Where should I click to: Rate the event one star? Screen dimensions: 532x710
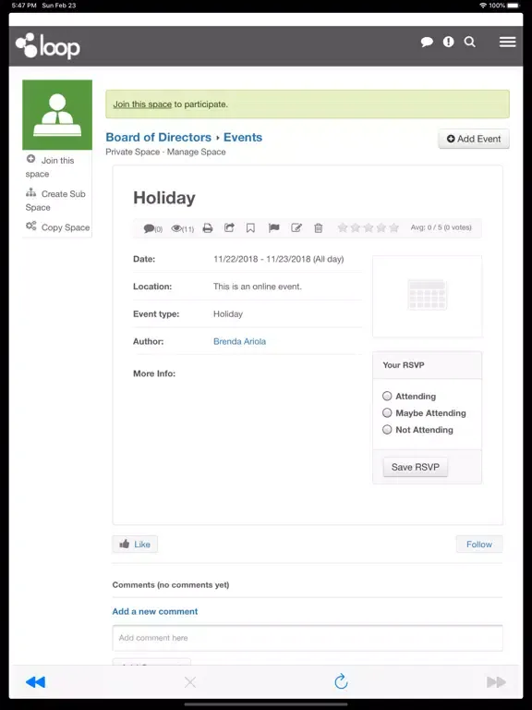(x=343, y=227)
